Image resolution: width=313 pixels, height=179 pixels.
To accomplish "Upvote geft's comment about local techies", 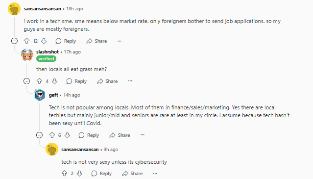I will pyautogui.click(x=52, y=135).
